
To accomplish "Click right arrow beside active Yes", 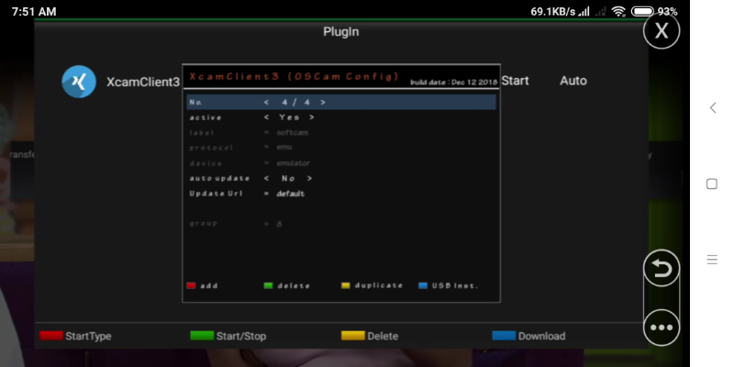I will point(312,117).
